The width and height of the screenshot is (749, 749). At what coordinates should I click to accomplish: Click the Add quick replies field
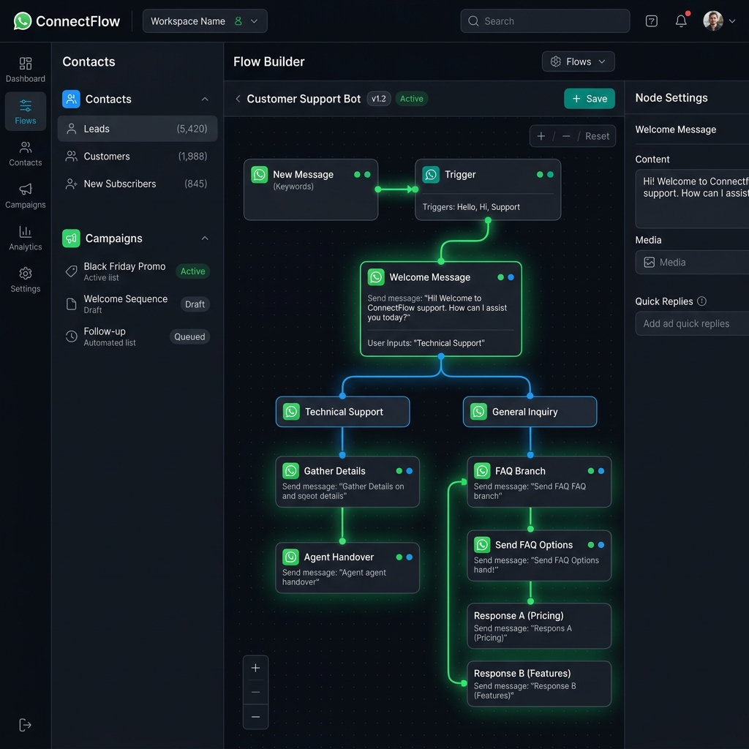pos(692,323)
